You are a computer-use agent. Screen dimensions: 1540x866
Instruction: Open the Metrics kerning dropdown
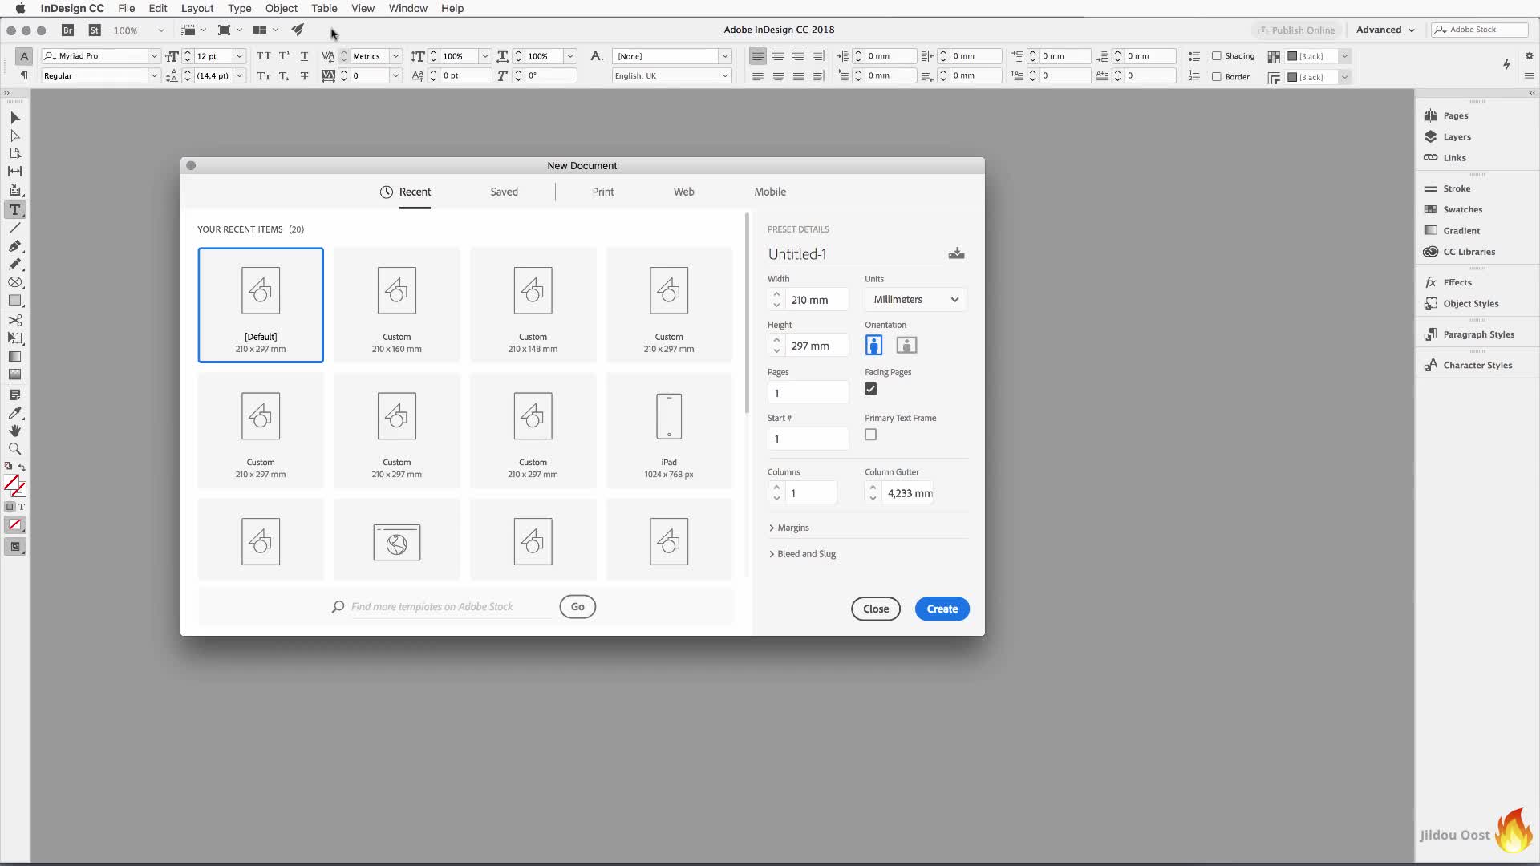point(395,56)
